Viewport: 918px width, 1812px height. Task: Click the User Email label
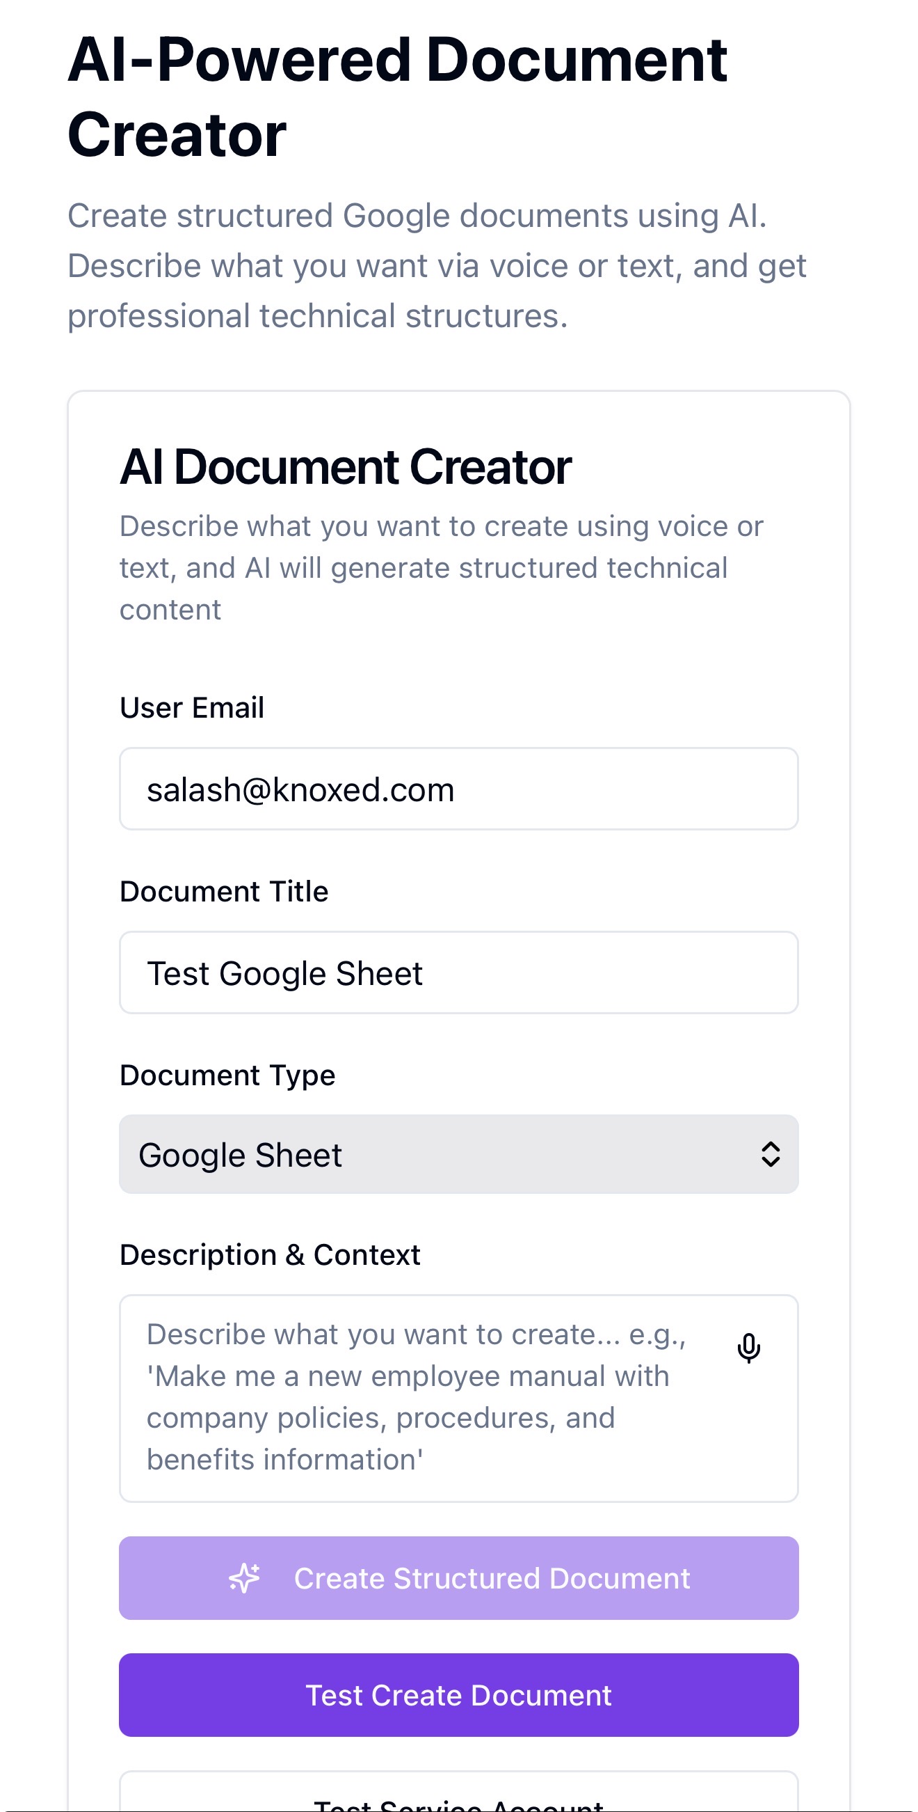pyautogui.click(x=192, y=708)
